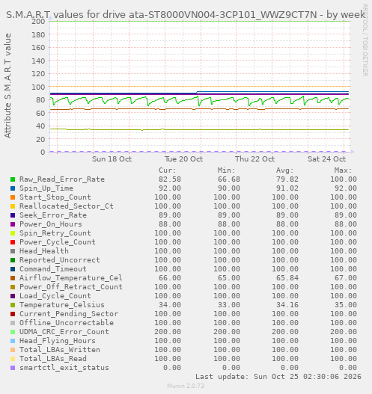Click the Munin 2.0.73 footer text
This screenshot has width=372, height=394.
tap(186, 386)
